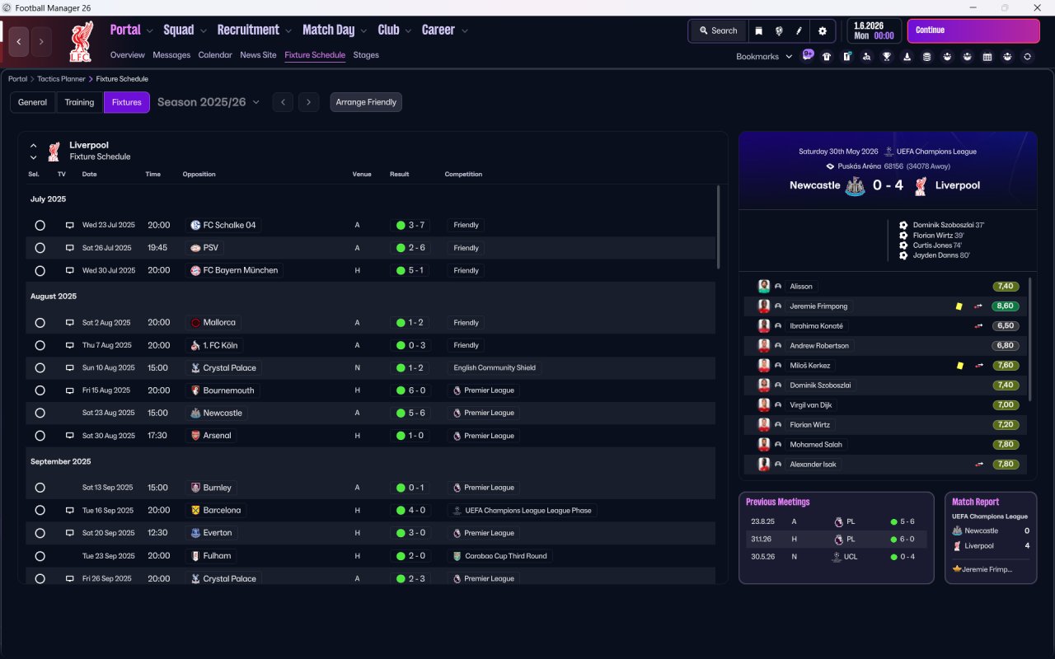Image resolution: width=1055 pixels, height=659 pixels.
Task: Open the world globe icon in the top bar
Action: click(779, 30)
